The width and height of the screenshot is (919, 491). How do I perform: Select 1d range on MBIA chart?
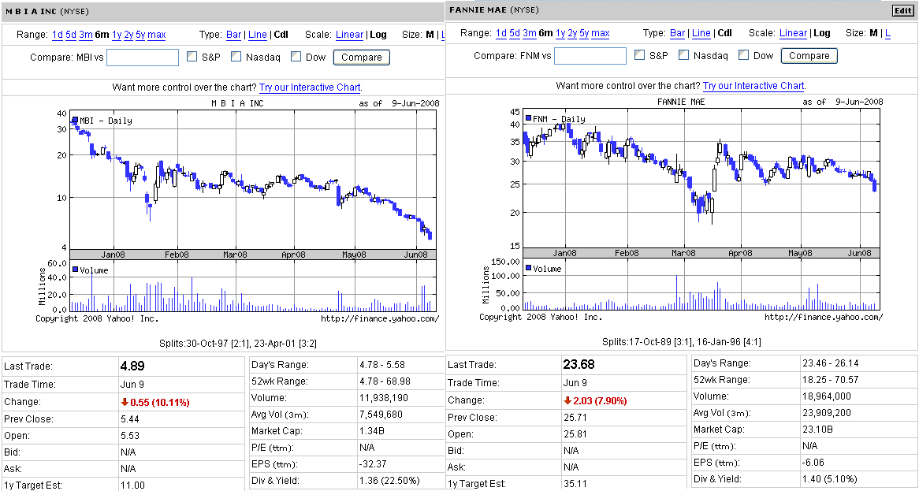58,35
